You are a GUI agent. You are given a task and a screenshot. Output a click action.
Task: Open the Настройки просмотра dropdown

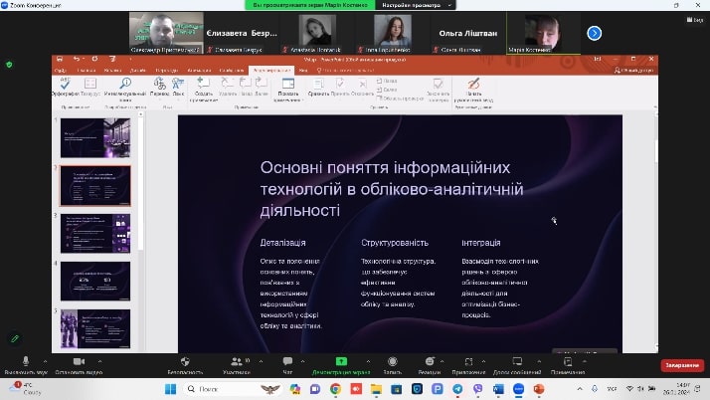[x=416, y=5]
